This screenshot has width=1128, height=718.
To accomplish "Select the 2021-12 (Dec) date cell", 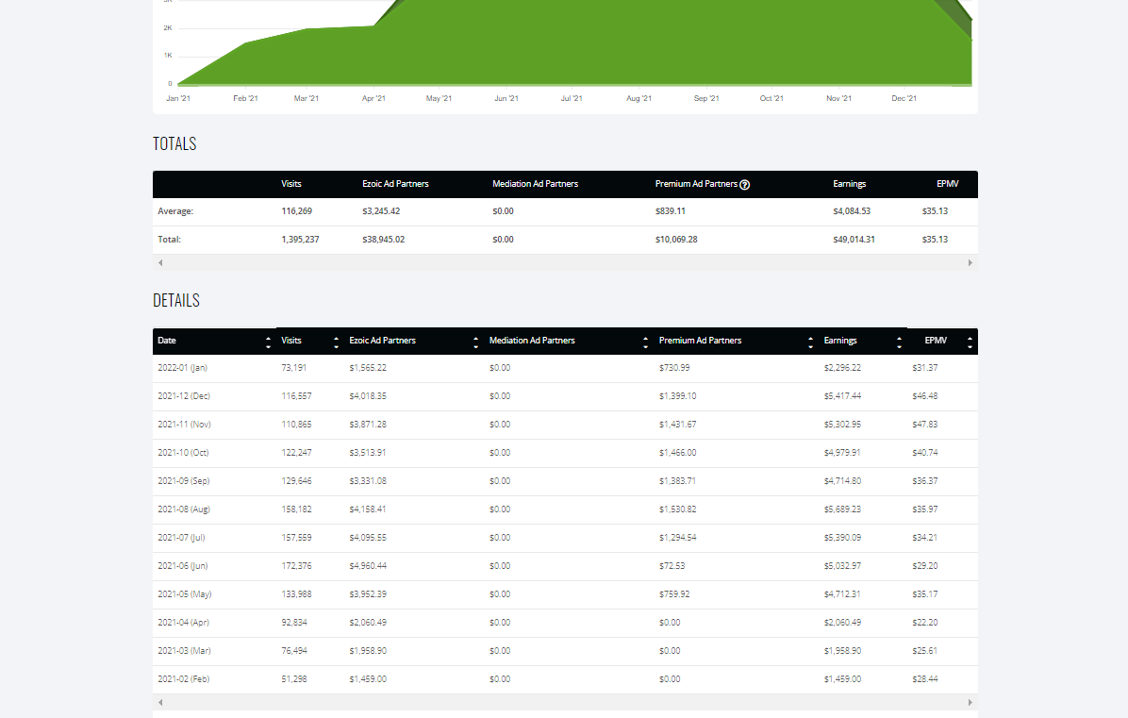I will point(184,396).
